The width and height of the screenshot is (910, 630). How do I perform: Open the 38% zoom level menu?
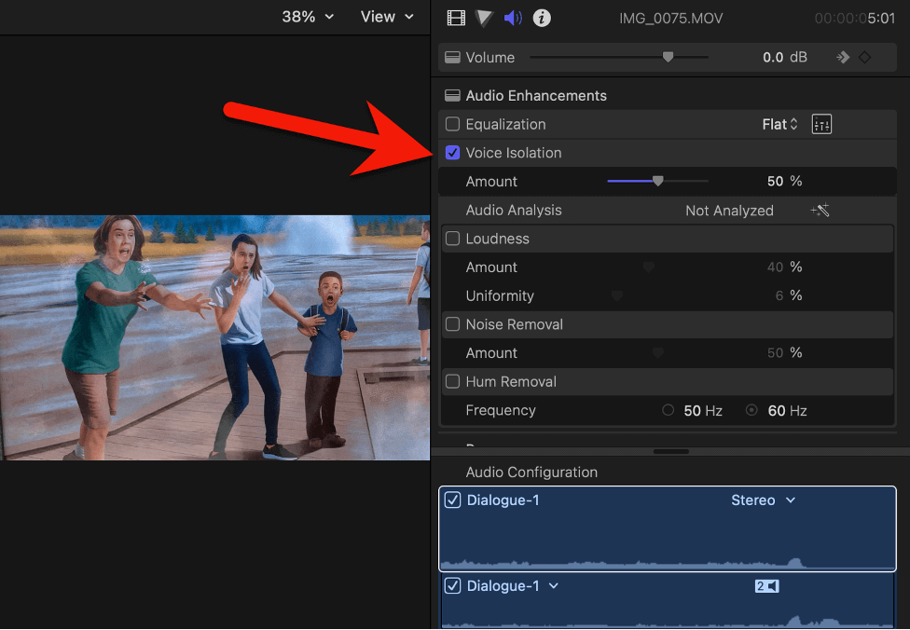(x=307, y=17)
